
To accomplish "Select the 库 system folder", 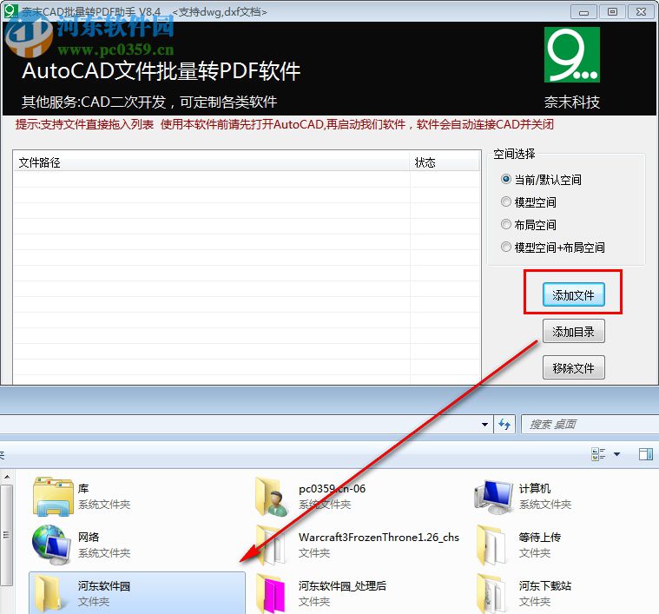I will (x=82, y=496).
